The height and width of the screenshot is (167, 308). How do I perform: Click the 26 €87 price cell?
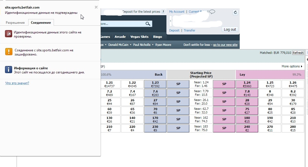[132, 102]
